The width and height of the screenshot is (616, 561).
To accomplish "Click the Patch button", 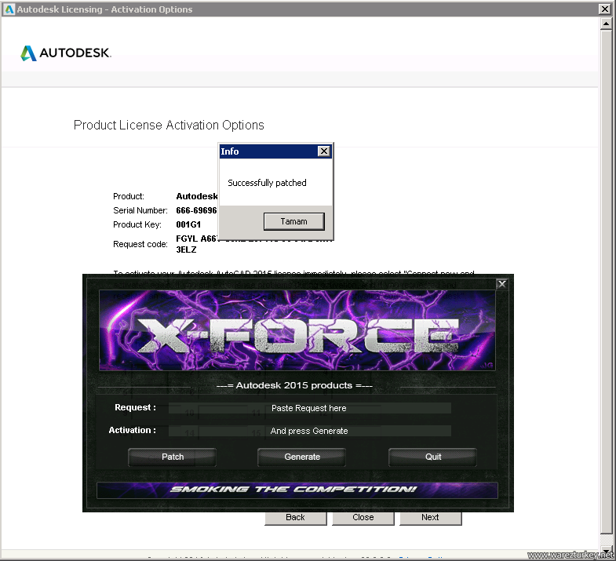I will point(173,457).
